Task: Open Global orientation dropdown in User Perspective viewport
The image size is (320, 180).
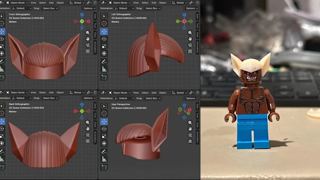Action: [x=179, y=93]
